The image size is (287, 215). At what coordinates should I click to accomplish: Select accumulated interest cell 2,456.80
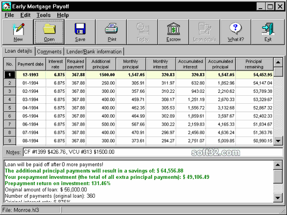(191, 132)
